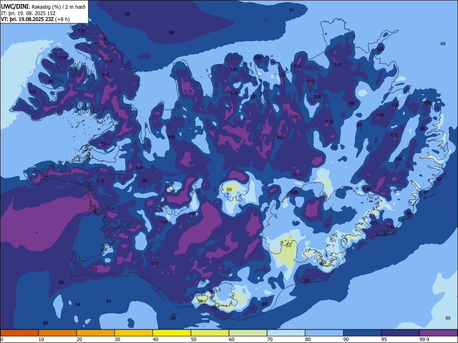Click the dark indigo 95–99.9 legend swatch
This screenshot has width=458, height=343.
[x=400, y=333]
